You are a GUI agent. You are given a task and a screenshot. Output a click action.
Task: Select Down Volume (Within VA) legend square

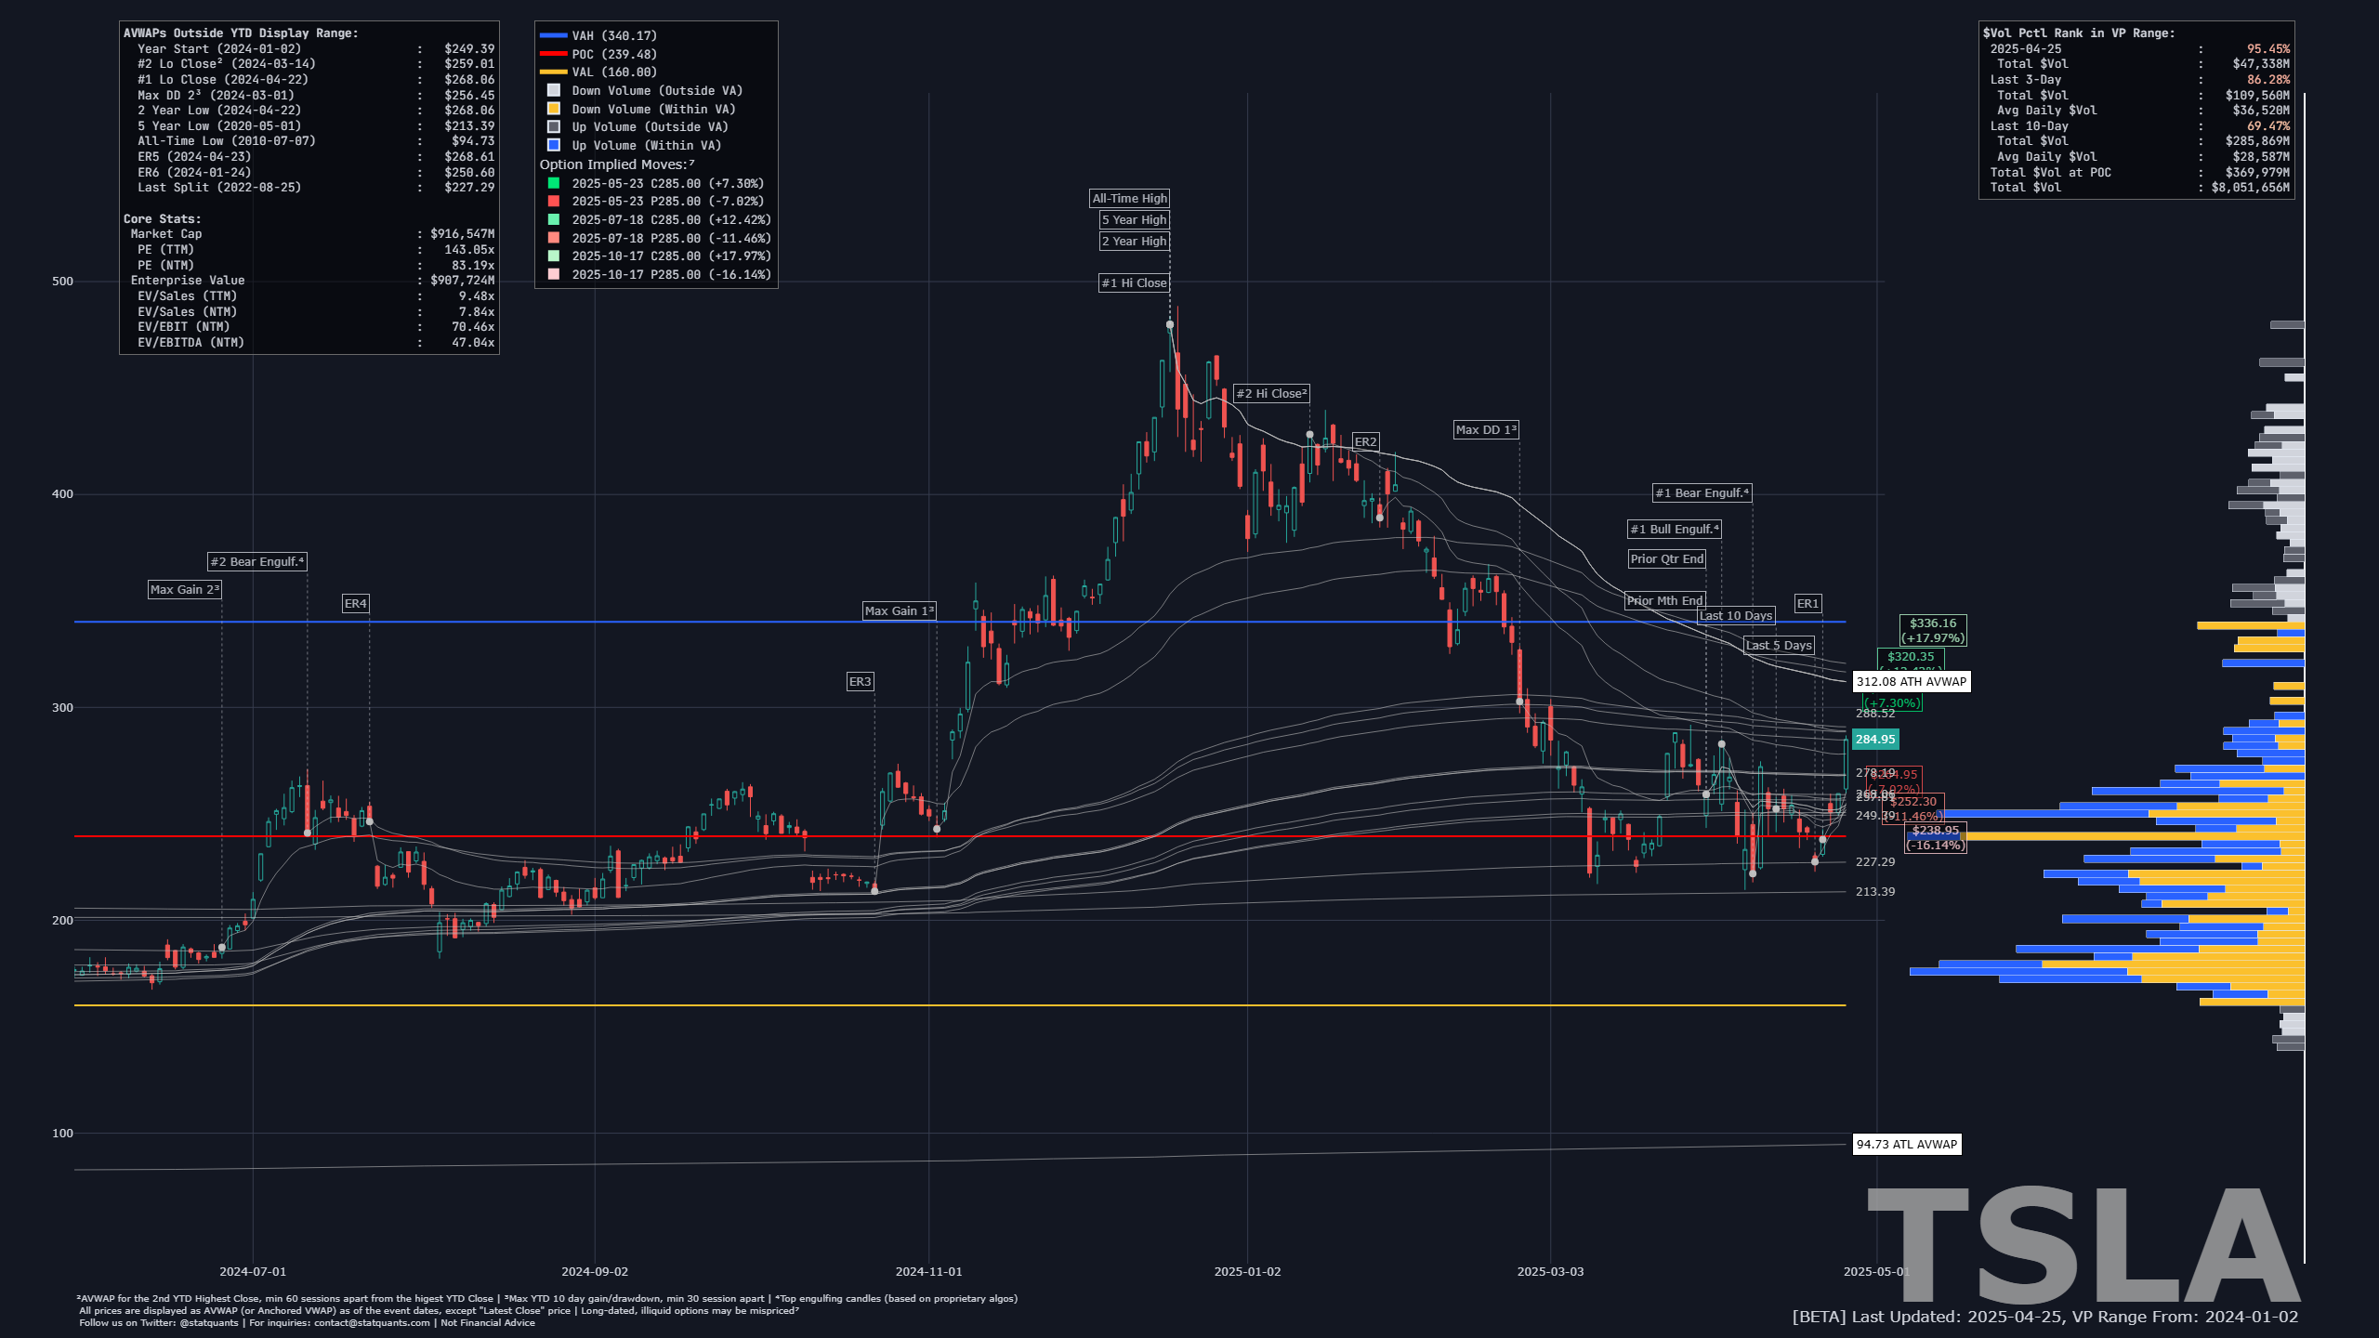click(554, 109)
